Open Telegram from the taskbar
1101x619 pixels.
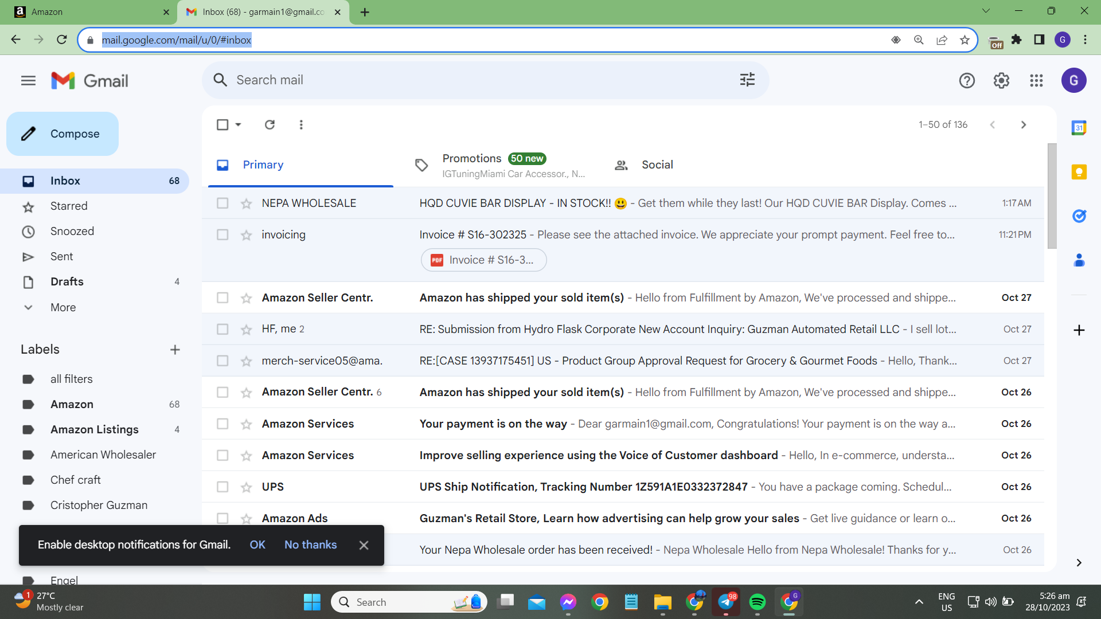726,602
